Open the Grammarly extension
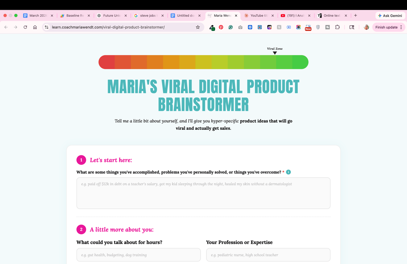The image size is (407, 264). pos(231,27)
